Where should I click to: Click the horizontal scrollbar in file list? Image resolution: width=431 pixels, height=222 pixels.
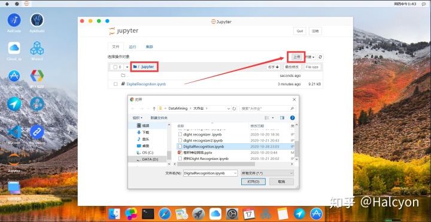(216, 164)
